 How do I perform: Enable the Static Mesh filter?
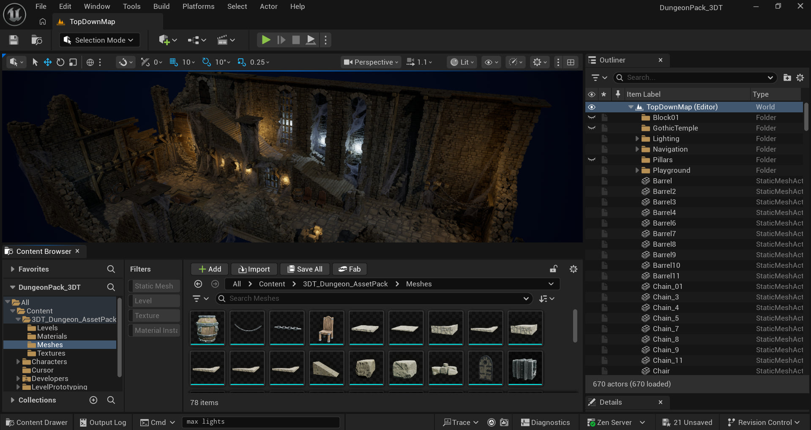(154, 286)
